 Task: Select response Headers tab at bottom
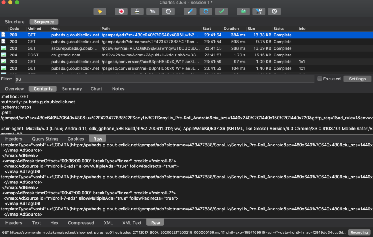point(14,223)
